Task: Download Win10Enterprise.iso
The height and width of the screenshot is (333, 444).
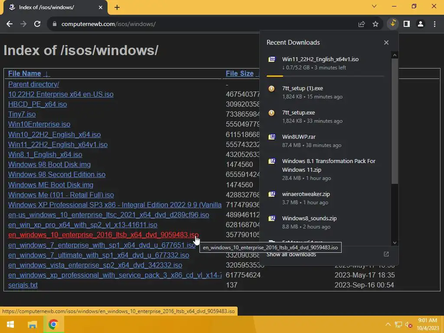Action: pyautogui.click(x=39, y=124)
